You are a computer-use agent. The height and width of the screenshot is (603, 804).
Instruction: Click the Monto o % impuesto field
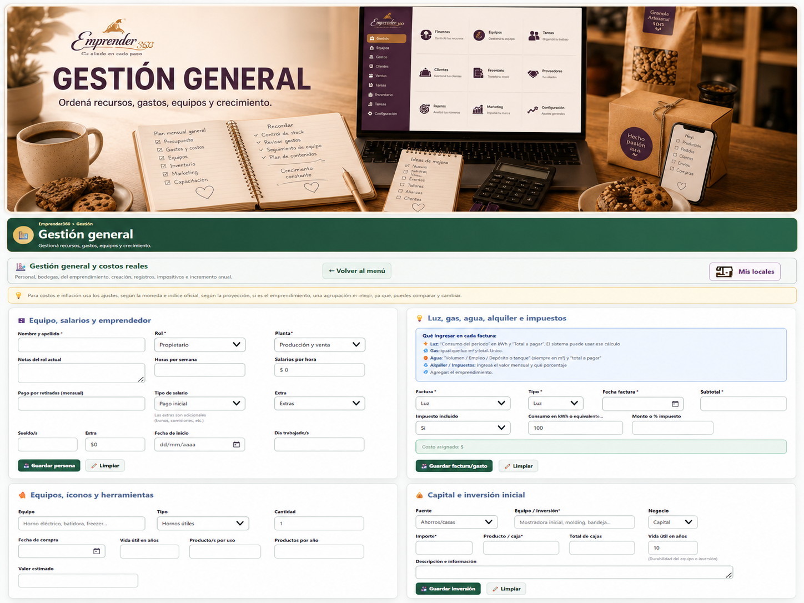(672, 428)
